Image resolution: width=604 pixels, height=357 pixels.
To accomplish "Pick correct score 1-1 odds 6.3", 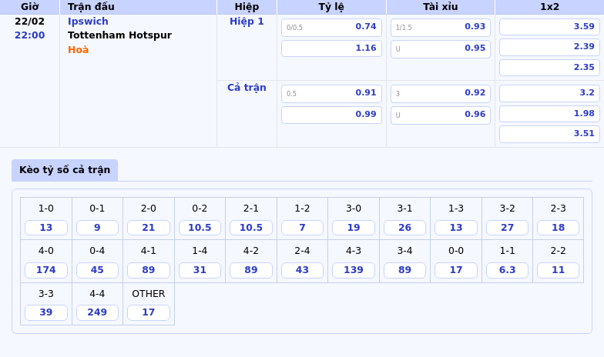I will point(507,270).
